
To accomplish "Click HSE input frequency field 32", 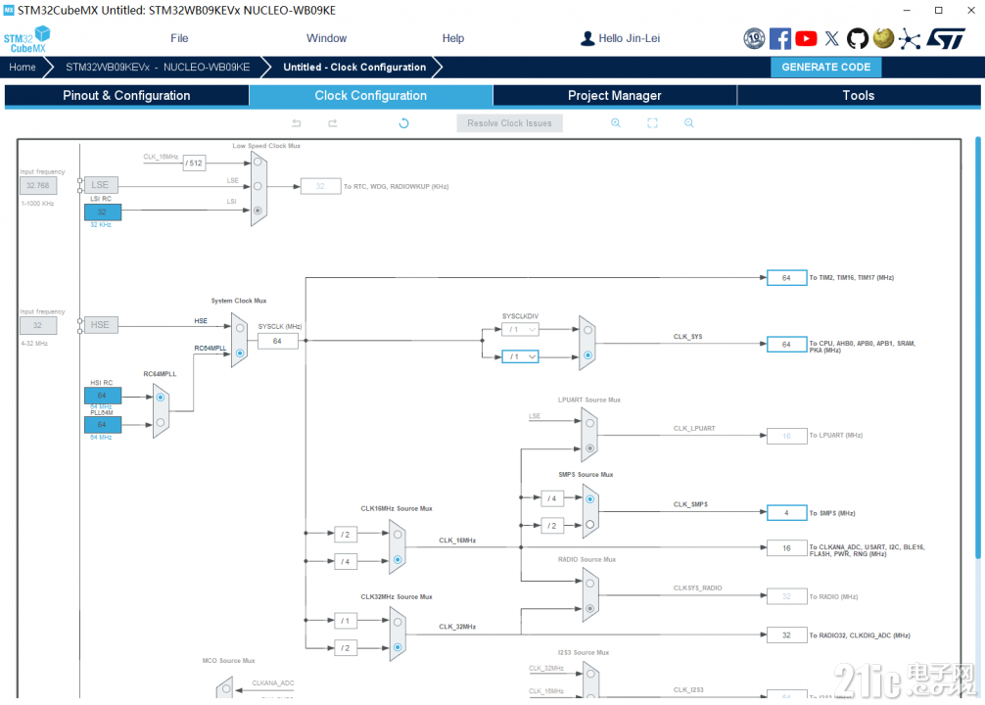I will (38, 325).
